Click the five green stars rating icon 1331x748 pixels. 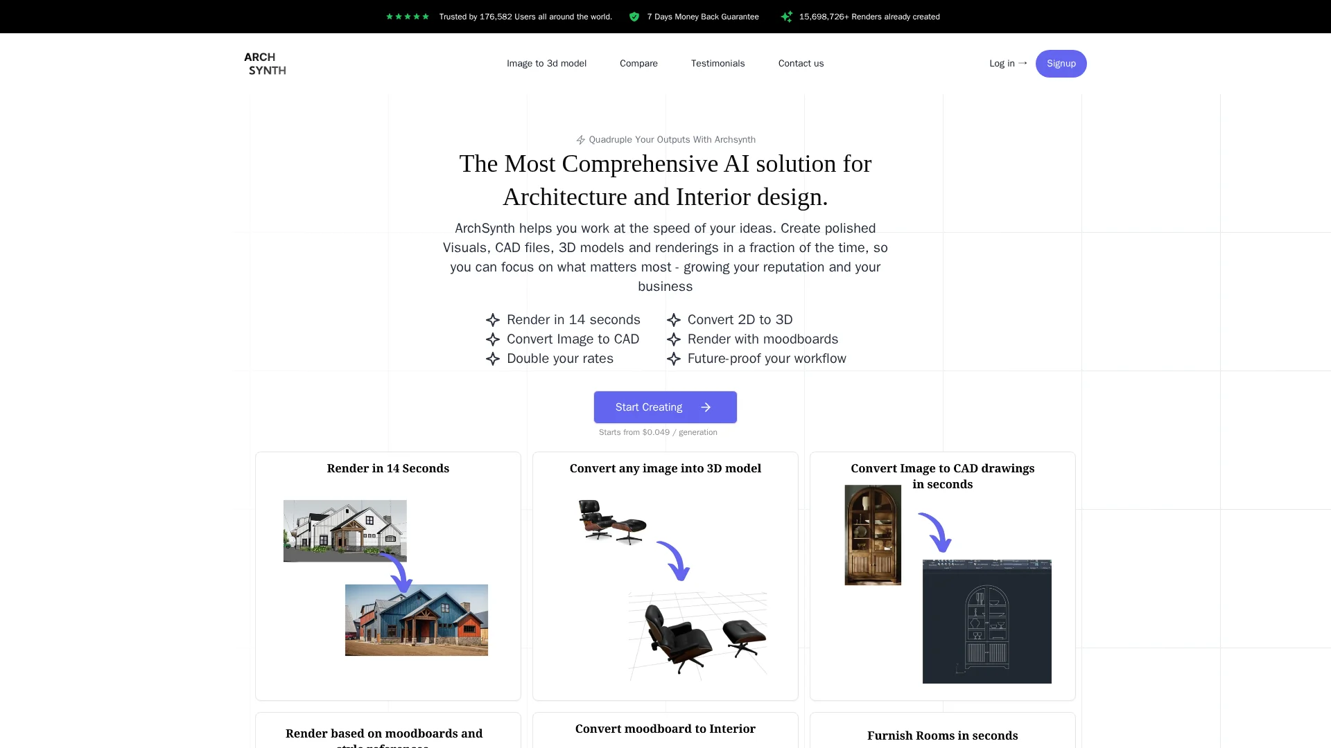pyautogui.click(x=408, y=17)
